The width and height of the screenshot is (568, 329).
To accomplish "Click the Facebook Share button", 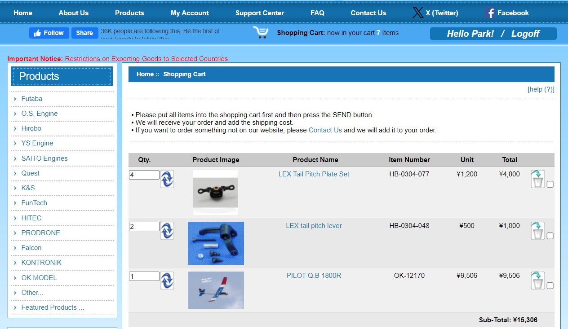I will point(84,33).
